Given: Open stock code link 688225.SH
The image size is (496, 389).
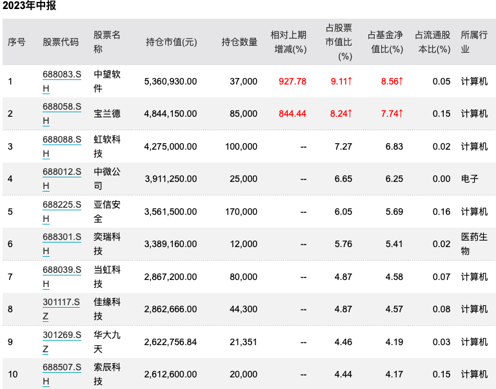Looking at the screenshot, I should click(x=62, y=212).
